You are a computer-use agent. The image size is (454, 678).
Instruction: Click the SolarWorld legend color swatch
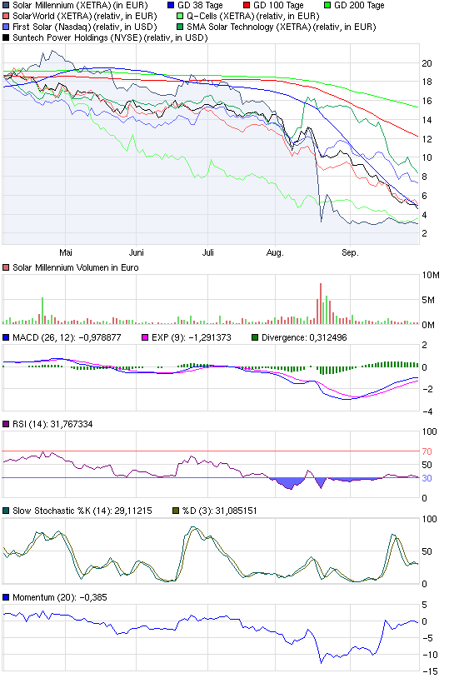(x=6, y=17)
